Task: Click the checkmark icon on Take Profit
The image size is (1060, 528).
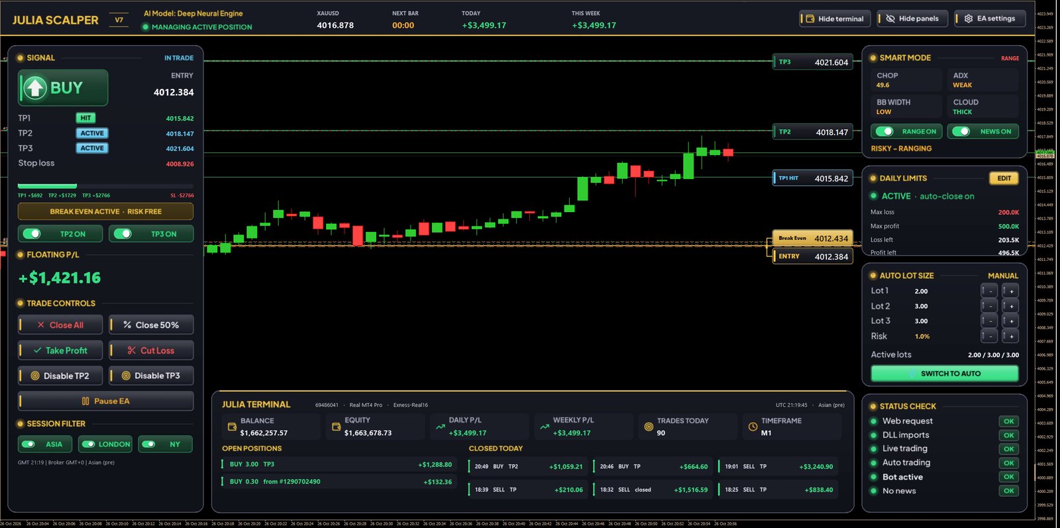Action: pos(38,350)
